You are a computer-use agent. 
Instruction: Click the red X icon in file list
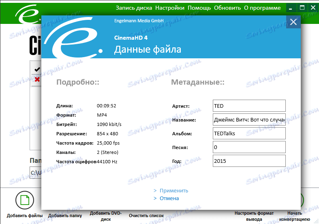[37, 79]
